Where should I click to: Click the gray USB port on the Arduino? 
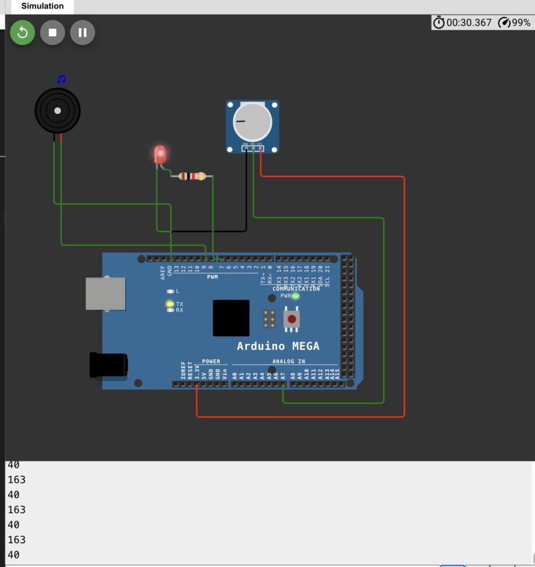(105, 293)
